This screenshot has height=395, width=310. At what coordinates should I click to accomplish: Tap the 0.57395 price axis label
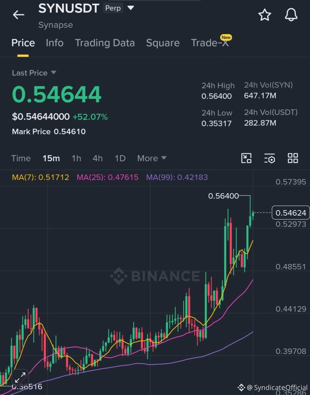tap(291, 182)
